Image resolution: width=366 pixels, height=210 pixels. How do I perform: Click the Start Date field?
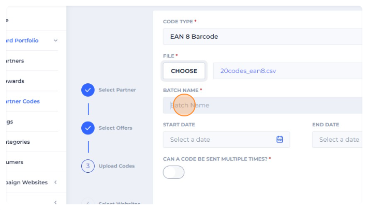tap(220, 140)
